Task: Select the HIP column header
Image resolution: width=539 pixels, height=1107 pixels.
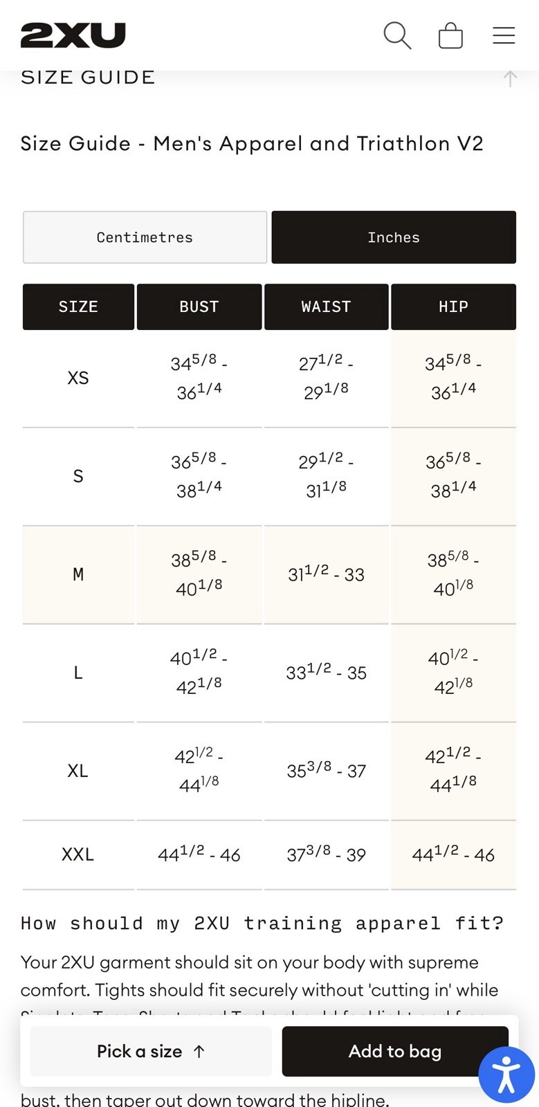Action: click(453, 307)
